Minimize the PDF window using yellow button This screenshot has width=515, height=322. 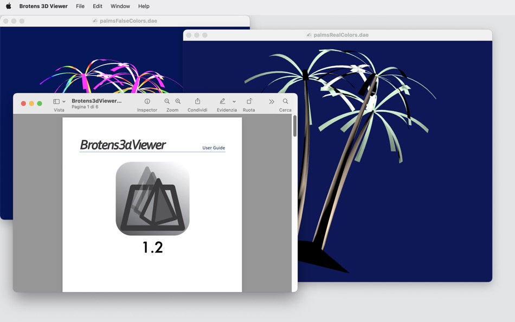[x=31, y=104]
